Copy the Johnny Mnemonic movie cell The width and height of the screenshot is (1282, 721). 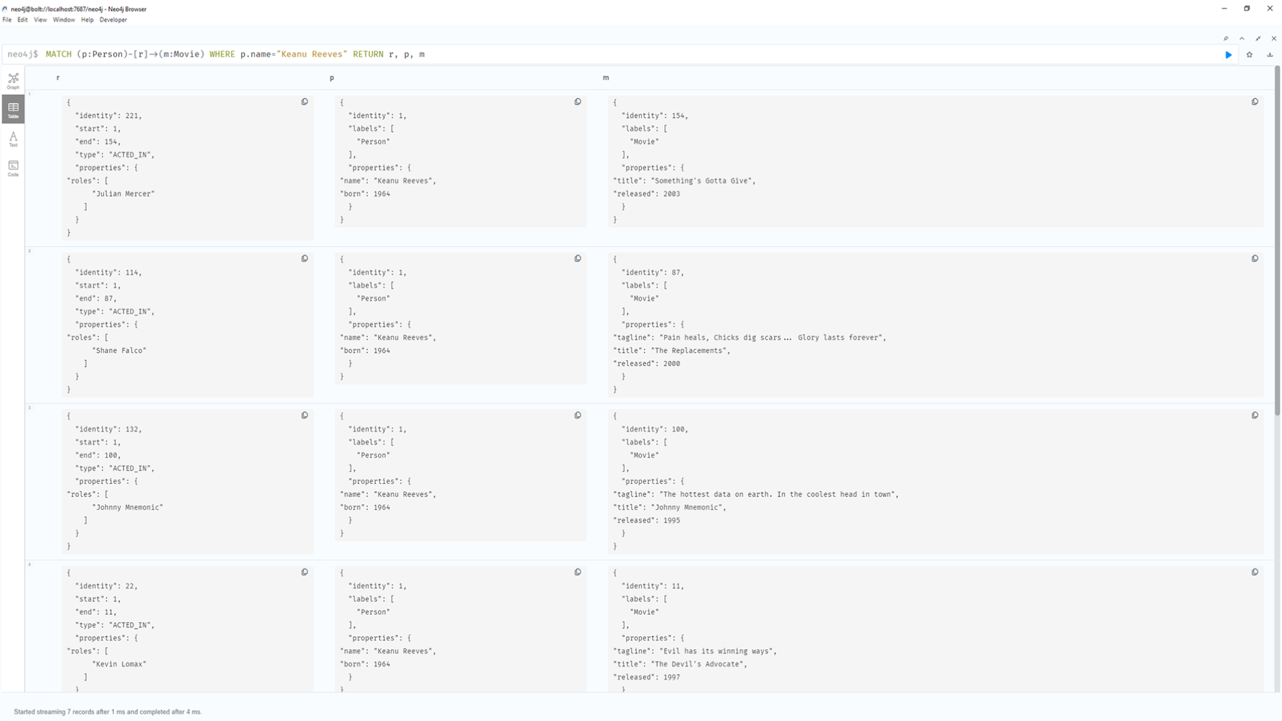1255,415
